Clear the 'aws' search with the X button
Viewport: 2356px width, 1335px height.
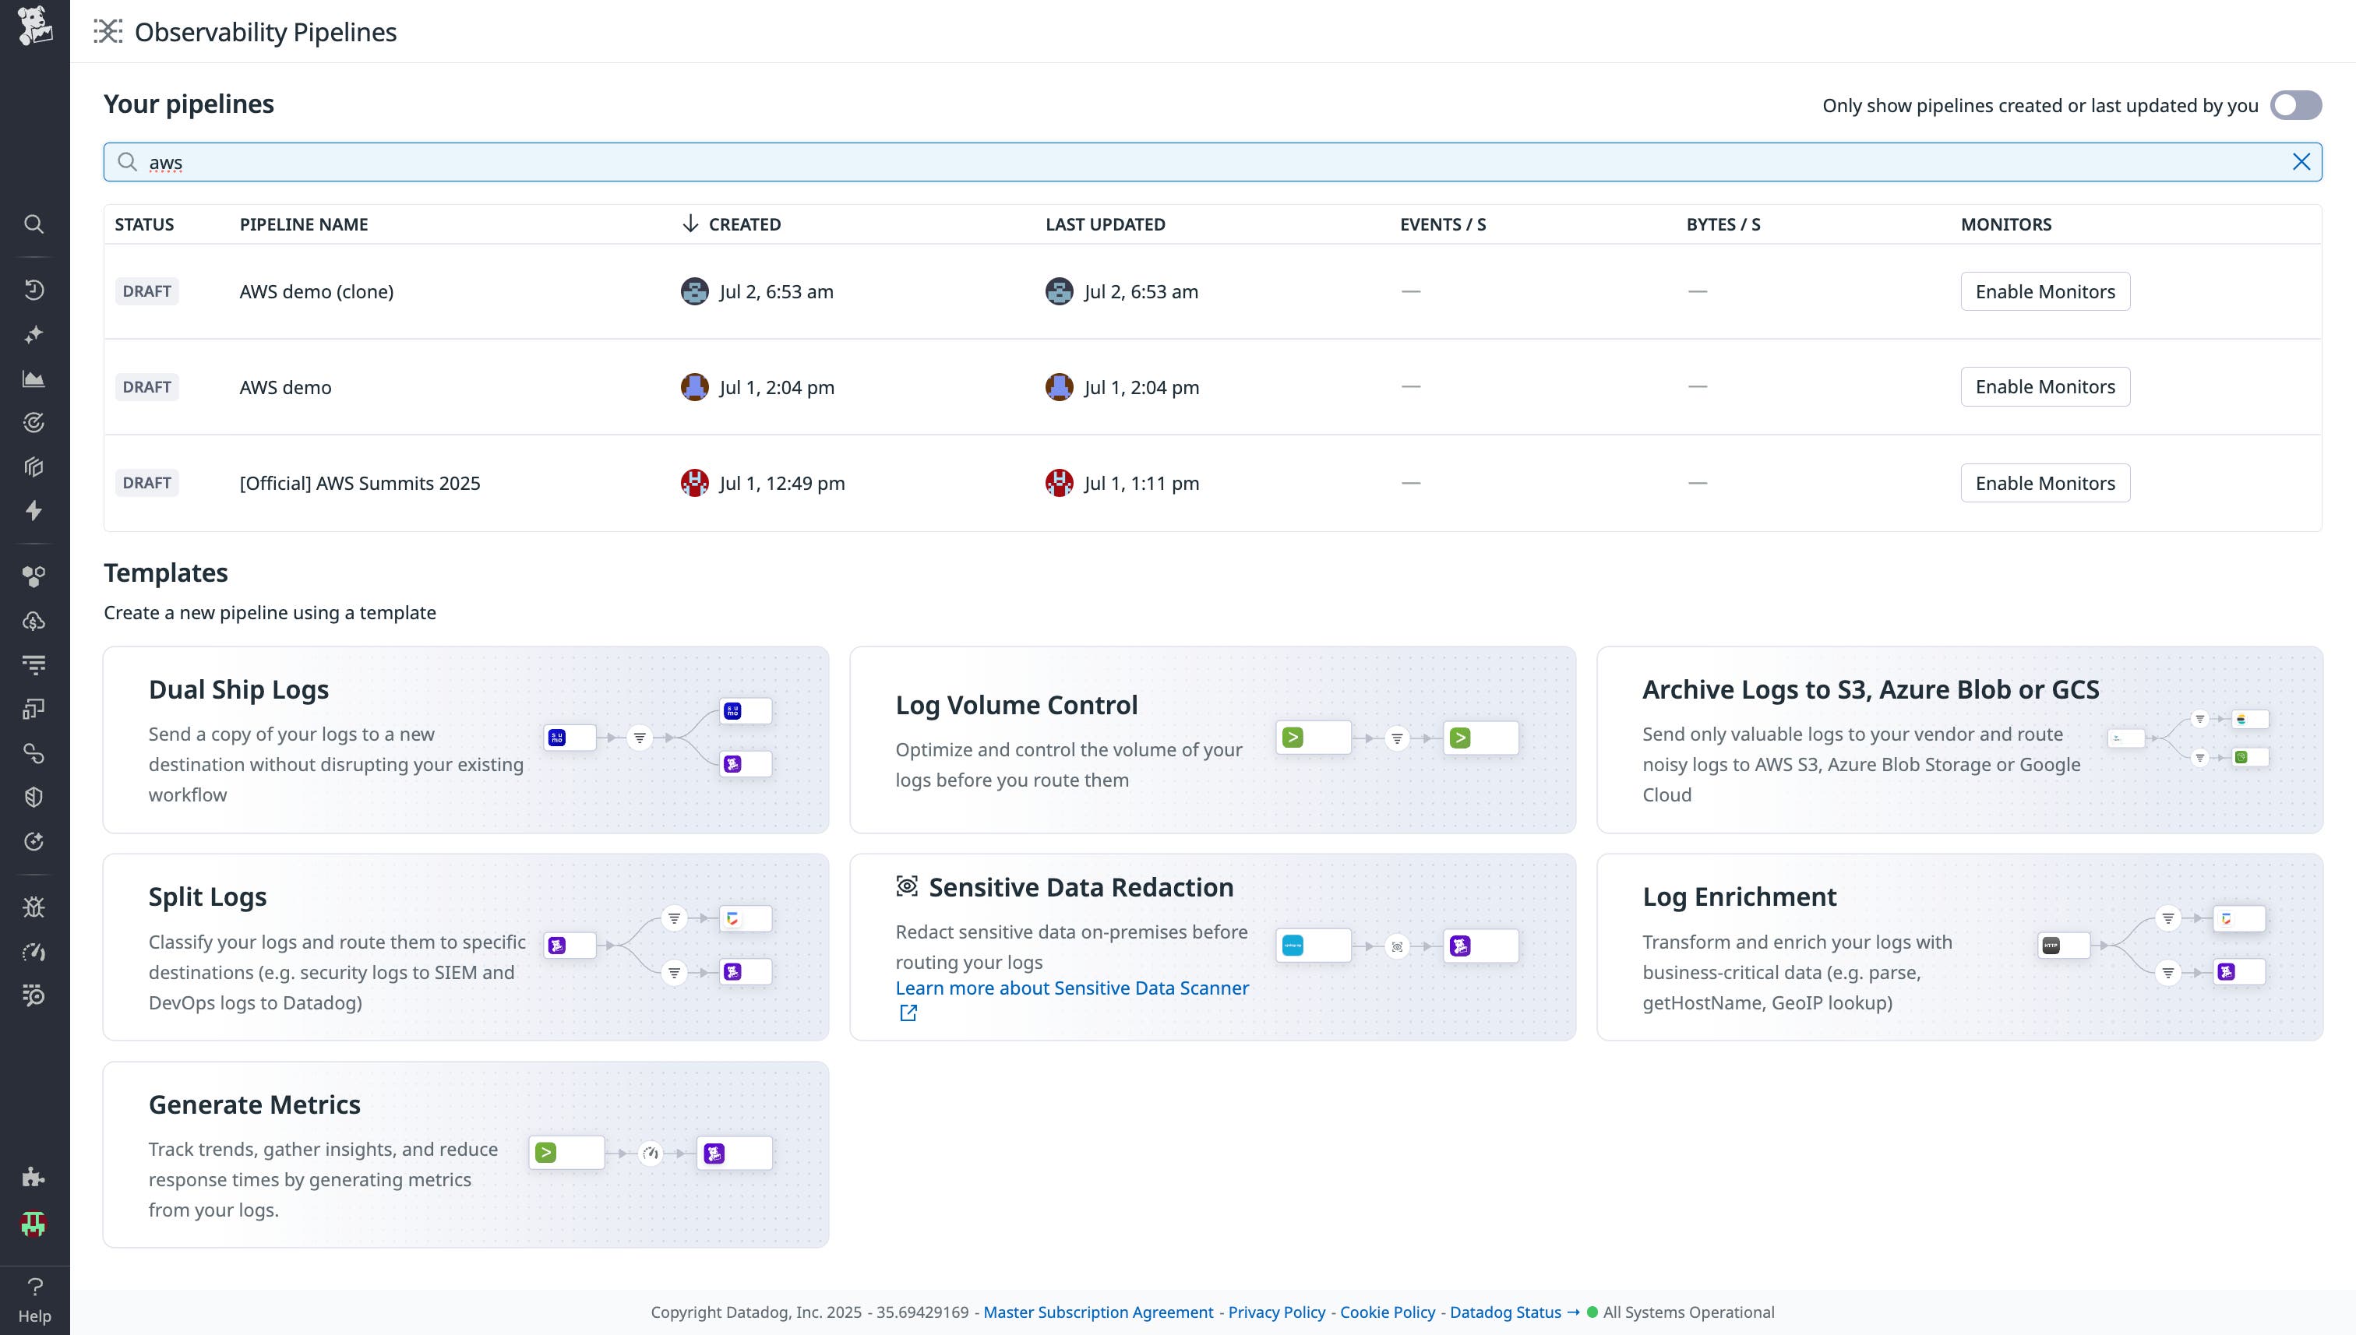click(x=2302, y=161)
